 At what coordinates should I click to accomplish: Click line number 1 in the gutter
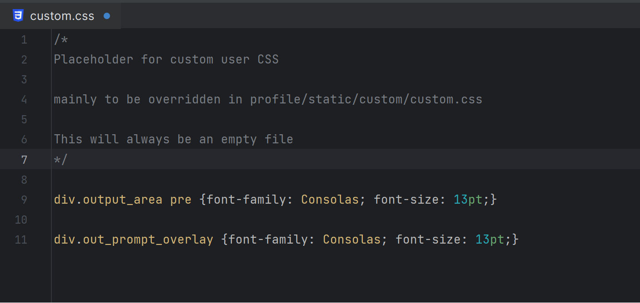tap(24, 40)
